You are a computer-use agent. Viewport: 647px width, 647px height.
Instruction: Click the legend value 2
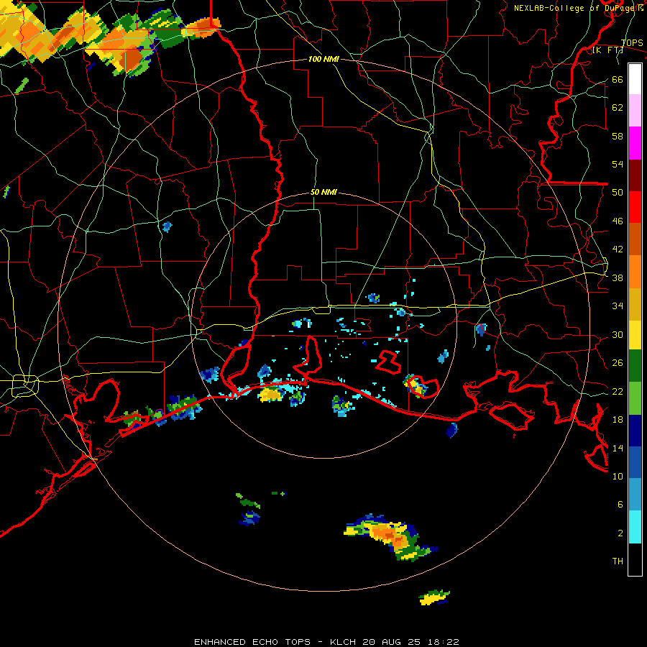pyautogui.click(x=620, y=533)
